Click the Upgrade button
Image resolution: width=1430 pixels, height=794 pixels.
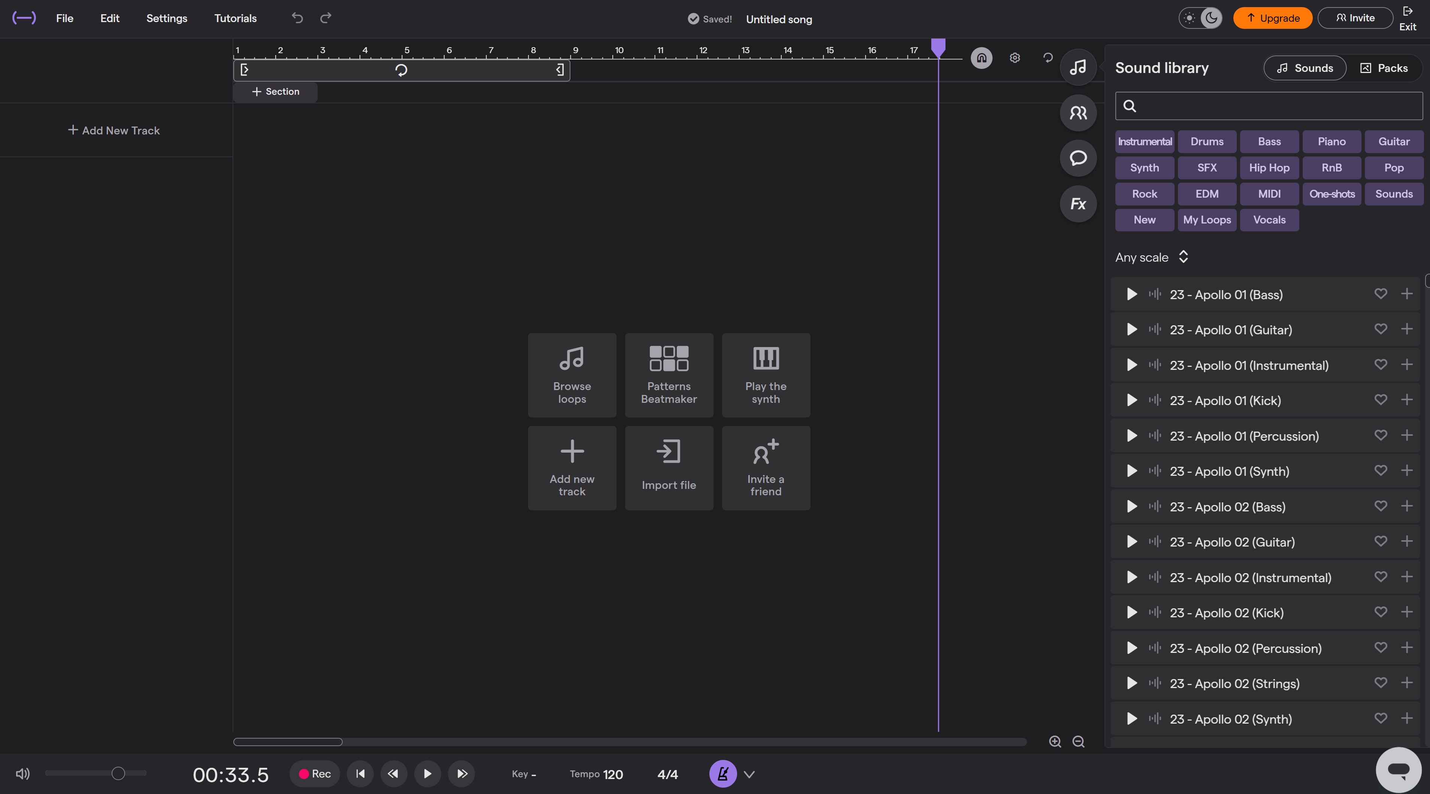click(x=1272, y=17)
